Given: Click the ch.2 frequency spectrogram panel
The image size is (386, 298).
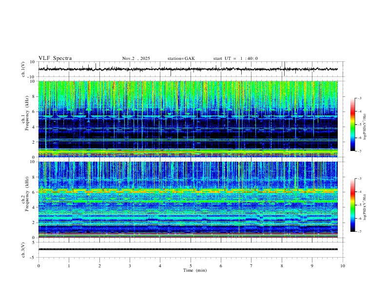Looking at the screenshot, I should [188, 200].
